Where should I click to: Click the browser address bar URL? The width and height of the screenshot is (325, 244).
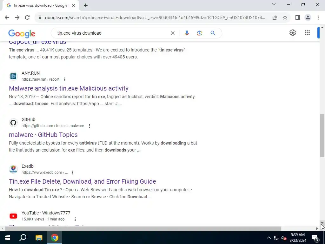tap(155, 18)
